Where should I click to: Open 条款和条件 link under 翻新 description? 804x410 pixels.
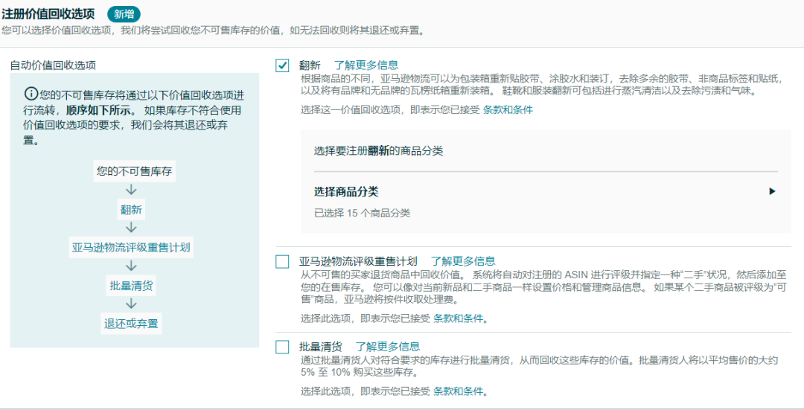pos(508,109)
